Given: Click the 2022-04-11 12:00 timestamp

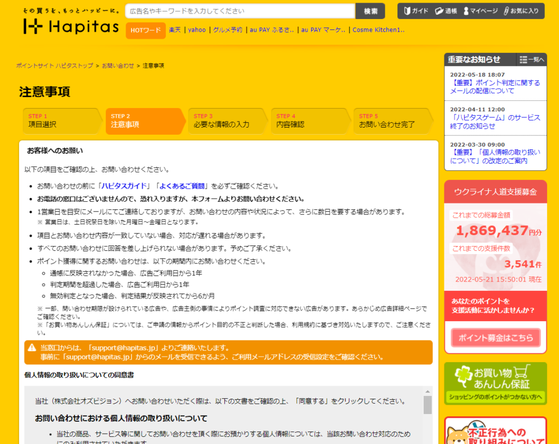Looking at the screenshot, I should click(x=477, y=110).
